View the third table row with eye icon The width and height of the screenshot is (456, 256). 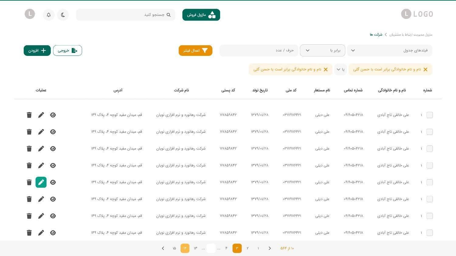click(53, 148)
